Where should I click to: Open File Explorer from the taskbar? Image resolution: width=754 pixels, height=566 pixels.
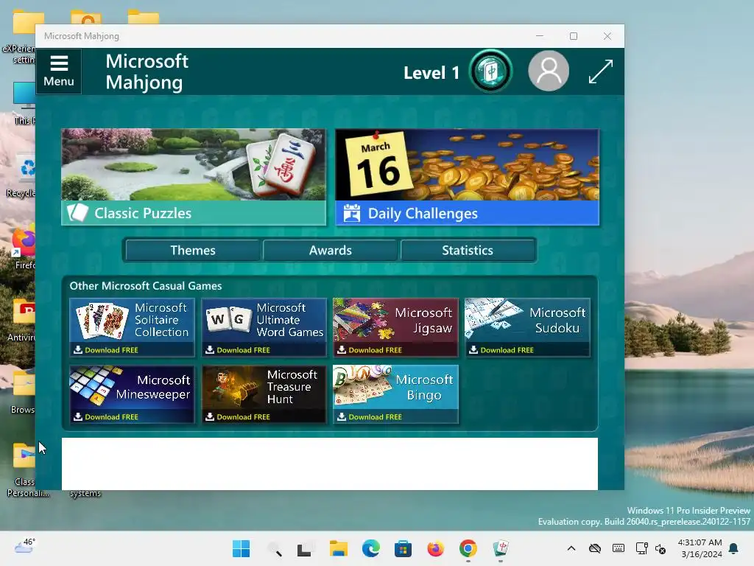[x=339, y=548]
